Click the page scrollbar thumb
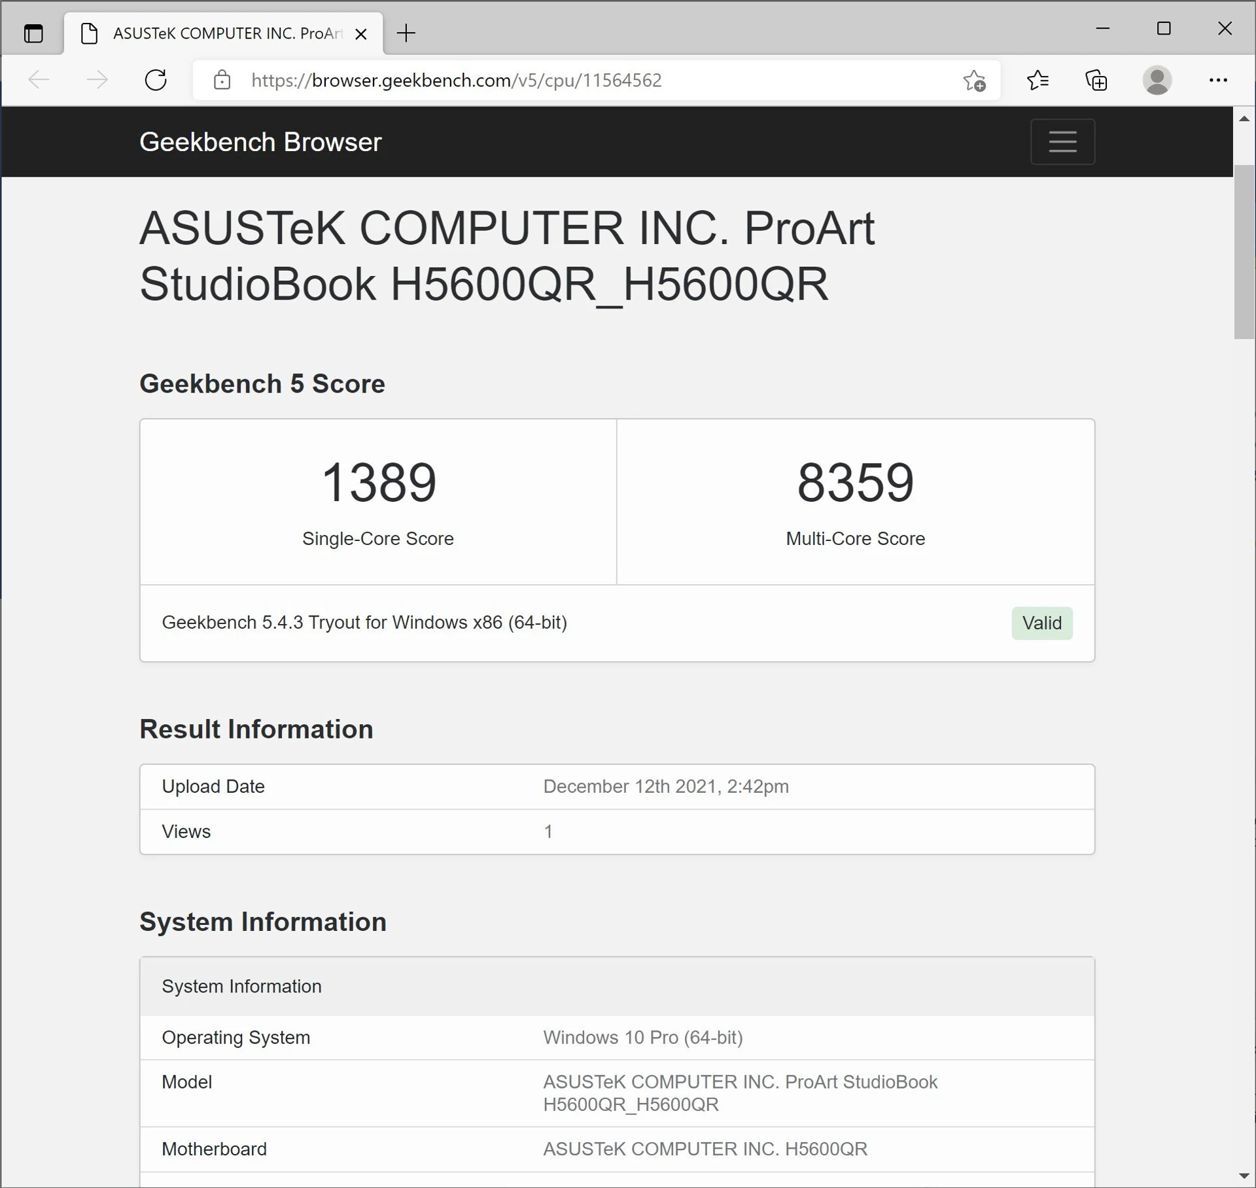The width and height of the screenshot is (1256, 1188). [1244, 252]
